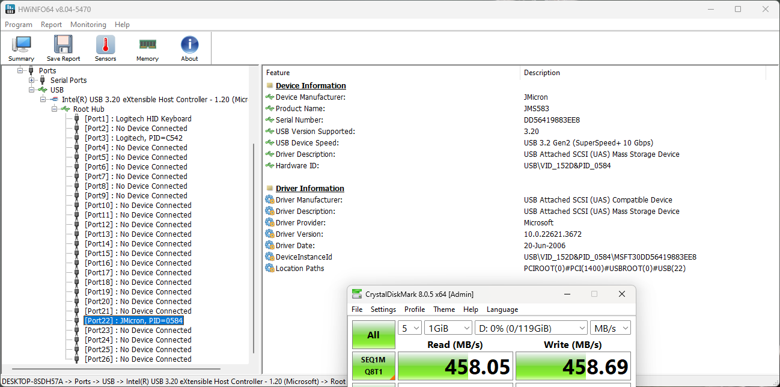Open CrystalDiskMark Settings menu
This screenshot has width=780, height=387.
click(383, 309)
